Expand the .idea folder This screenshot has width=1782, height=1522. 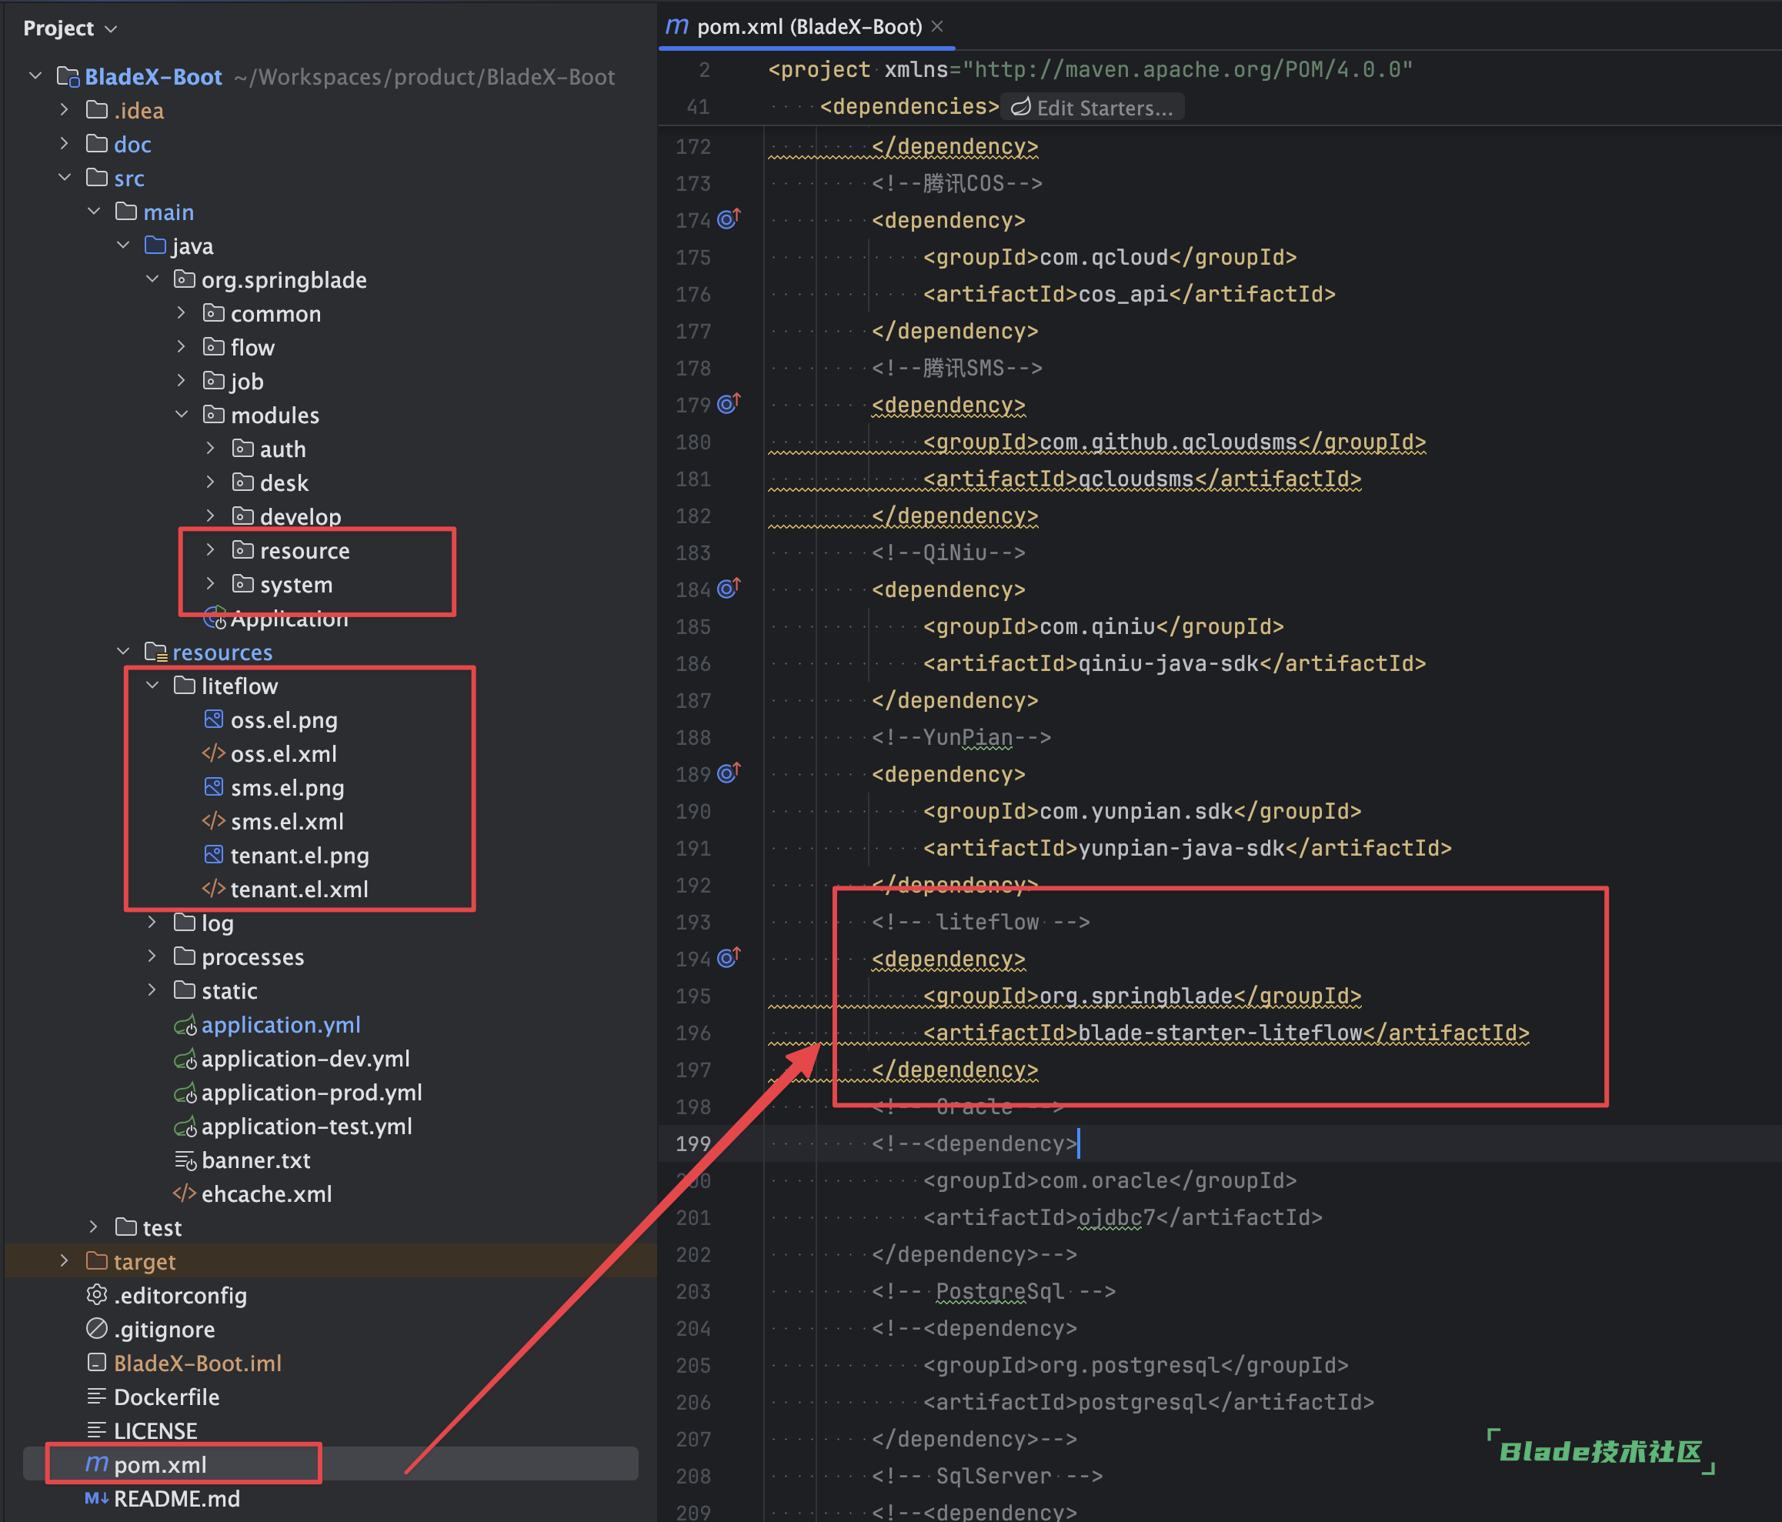(65, 110)
